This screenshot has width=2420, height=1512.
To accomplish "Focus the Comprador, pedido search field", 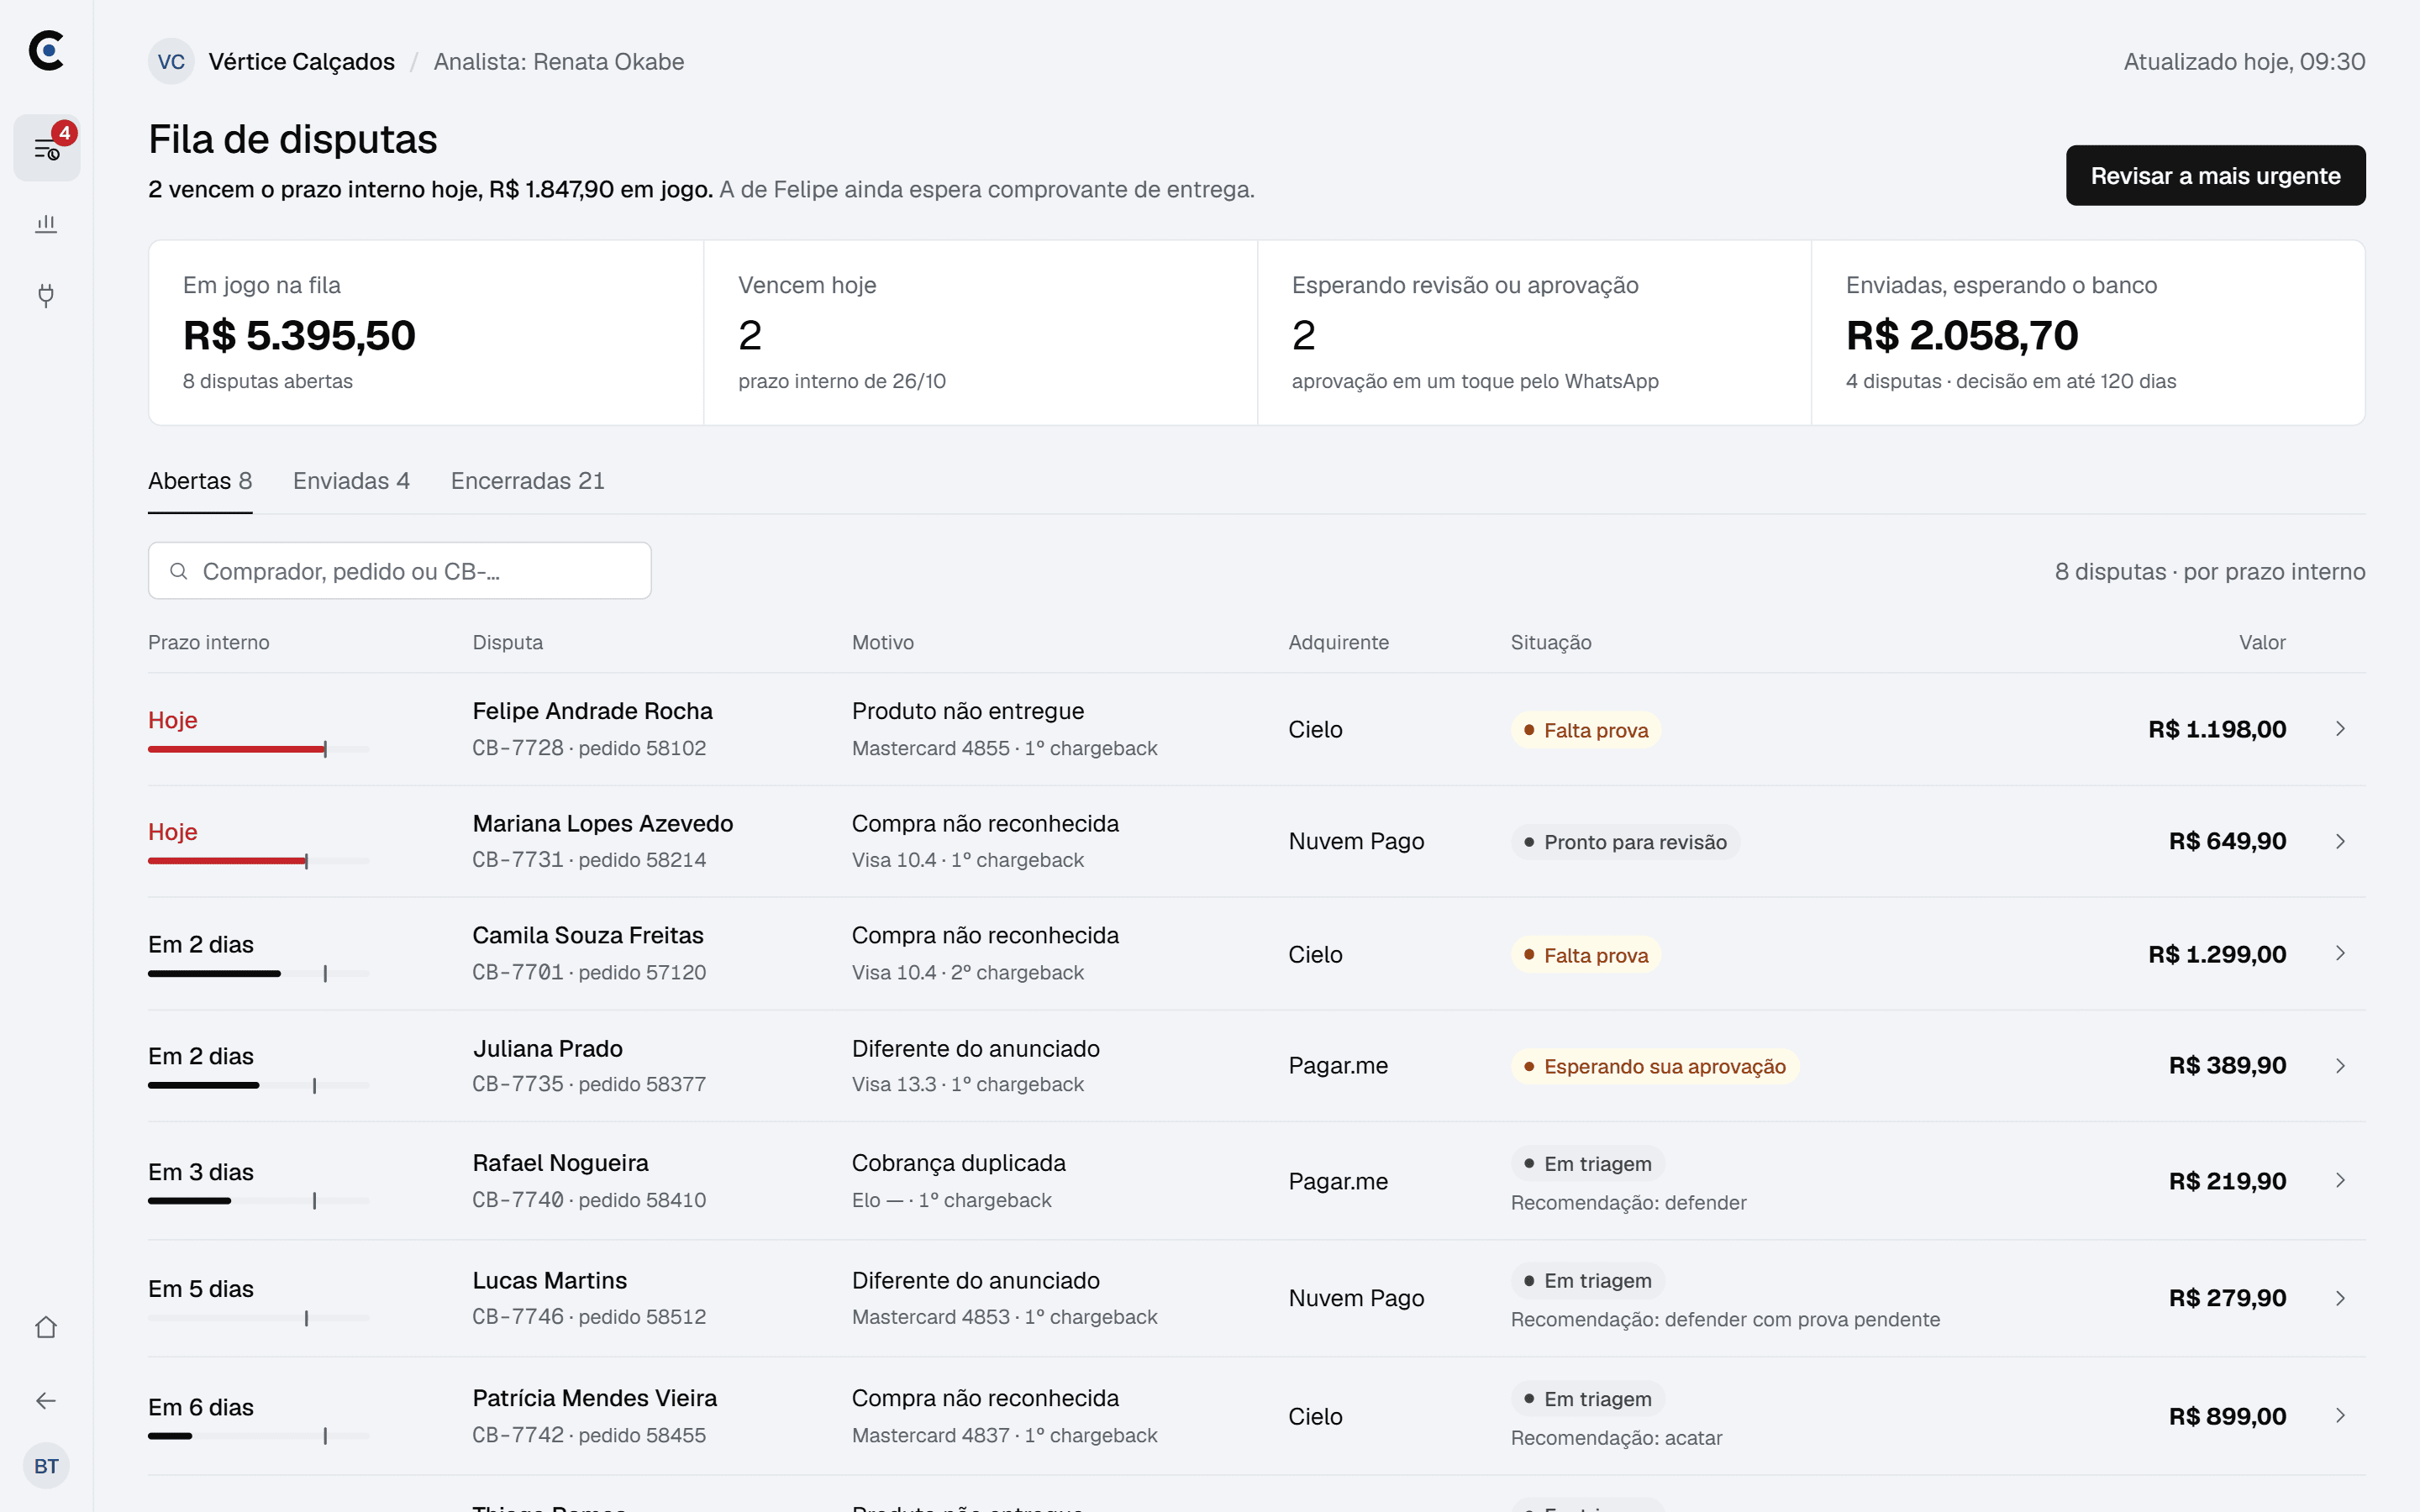I will 399,571.
